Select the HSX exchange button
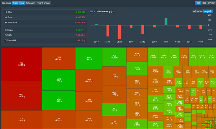 (198, 3)
